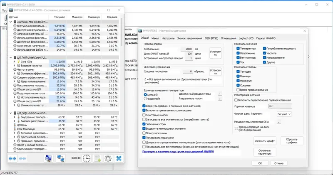Click the collapse-columns inward arrows icon
This screenshot has width=333, height=175.
pos(22,158)
